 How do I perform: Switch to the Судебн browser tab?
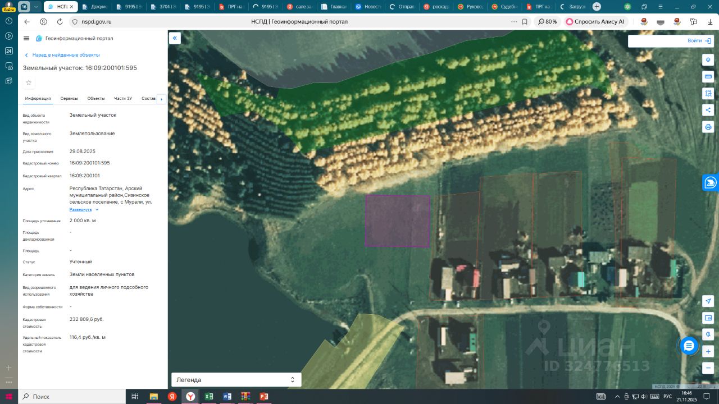[504, 7]
